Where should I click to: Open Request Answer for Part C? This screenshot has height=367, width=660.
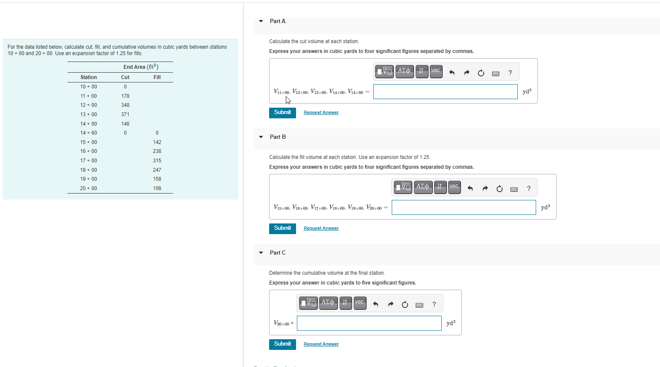point(321,344)
